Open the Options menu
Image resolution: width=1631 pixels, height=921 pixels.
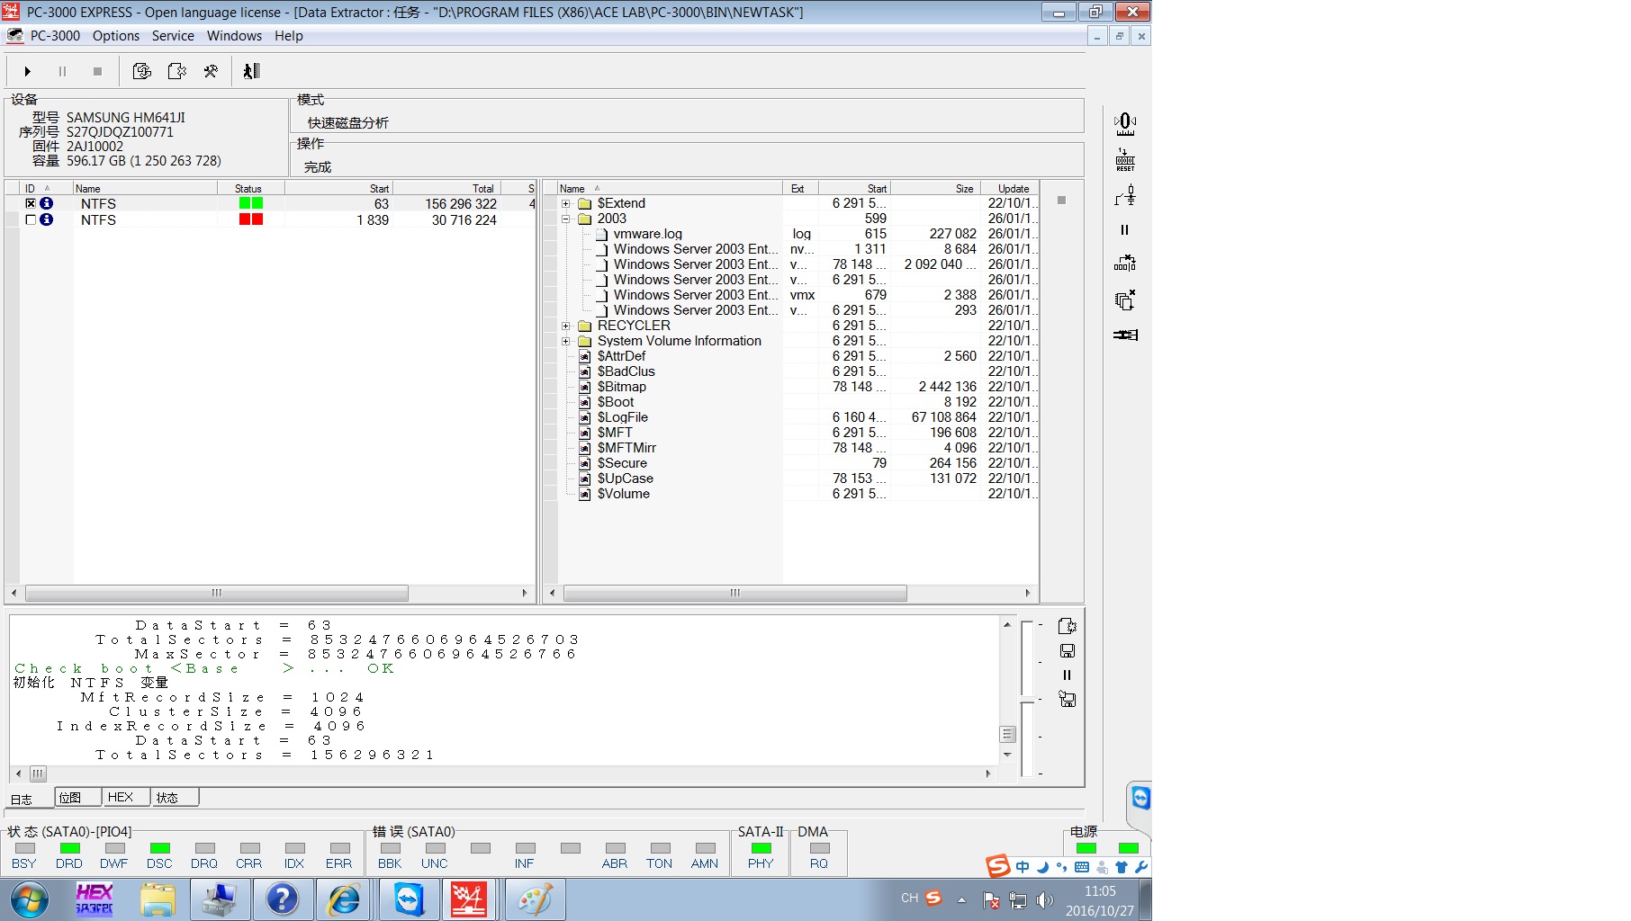click(116, 36)
